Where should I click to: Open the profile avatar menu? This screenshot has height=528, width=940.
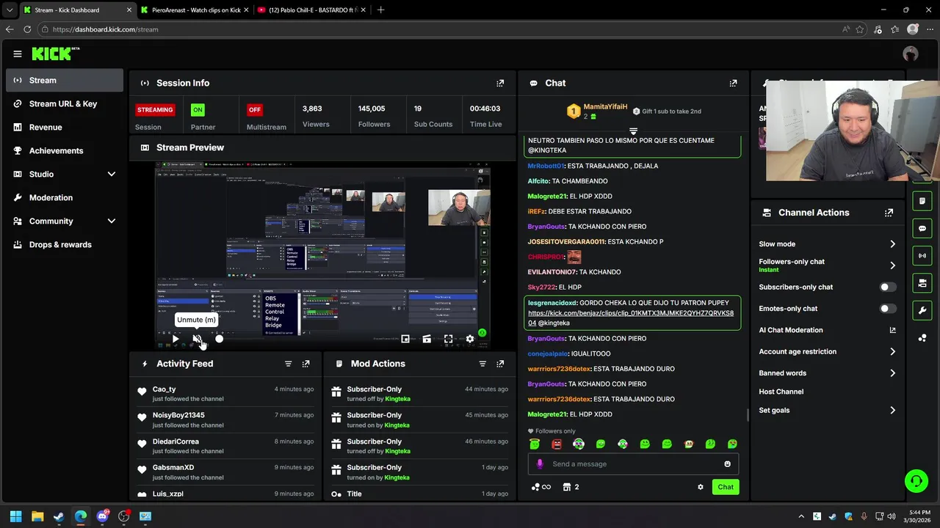911,54
